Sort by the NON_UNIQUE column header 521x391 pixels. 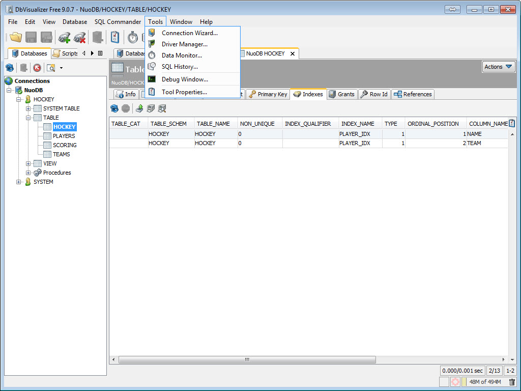pos(259,124)
